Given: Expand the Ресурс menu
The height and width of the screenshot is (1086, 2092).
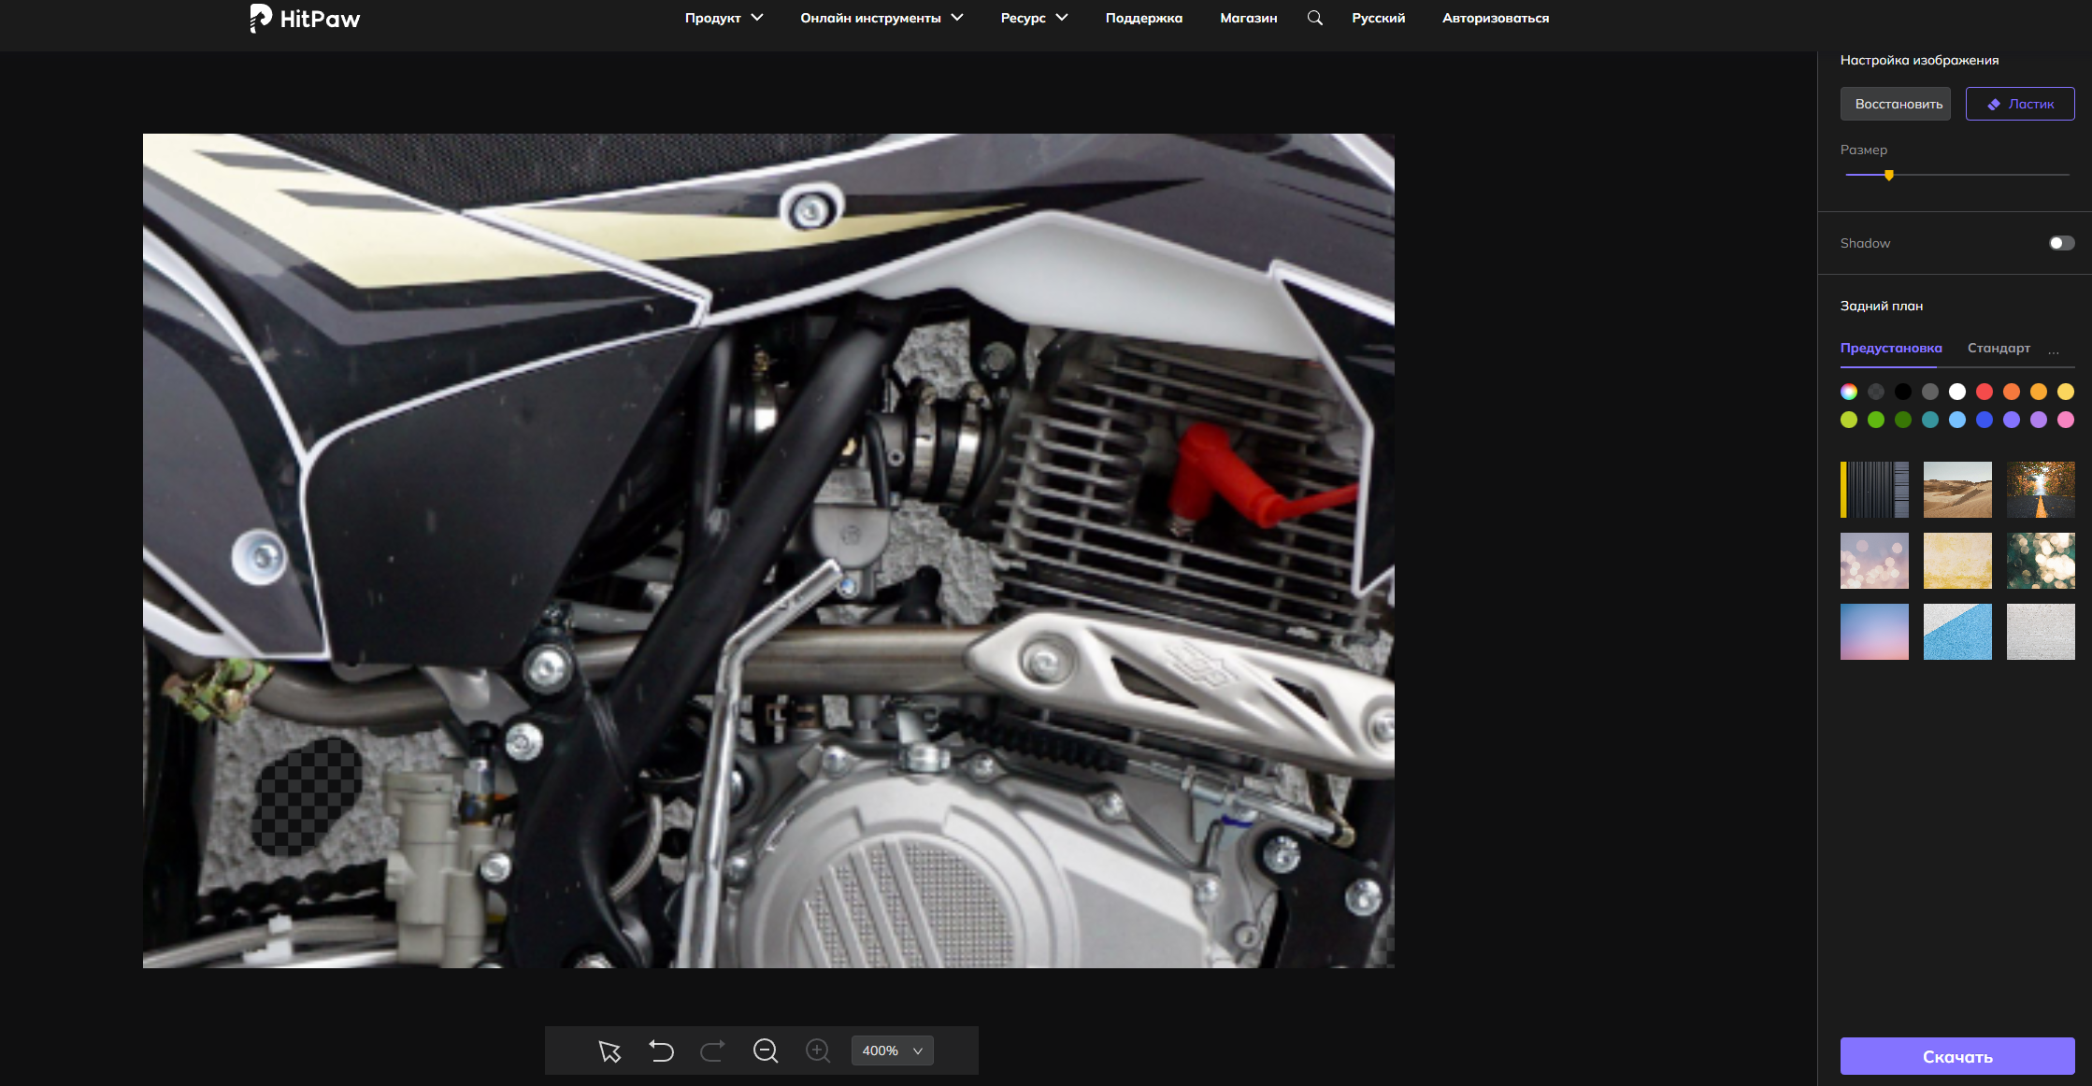Looking at the screenshot, I should point(1034,18).
